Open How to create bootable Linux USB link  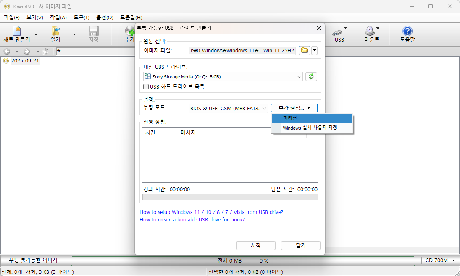192,219
